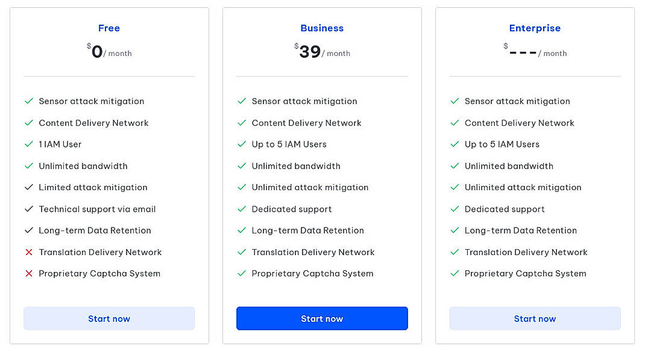Click the red X next to Translation Delivery Network
Screen dimensions: 645x352
(29, 252)
